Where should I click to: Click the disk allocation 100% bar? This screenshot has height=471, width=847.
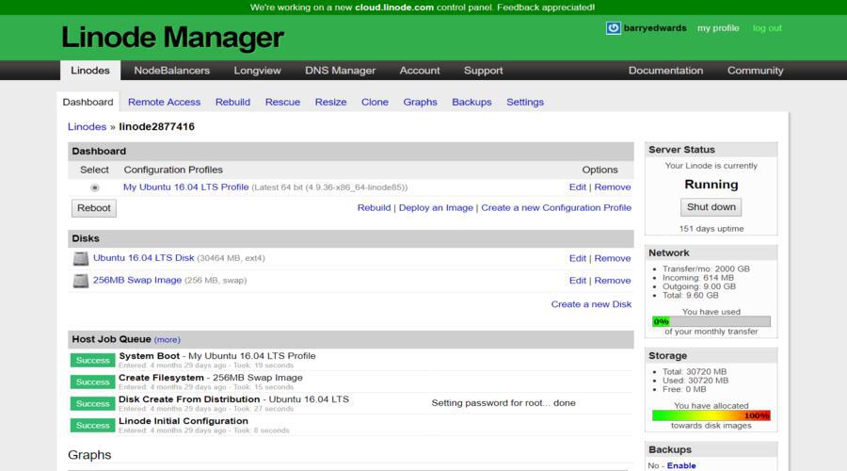click(x=711, y=415)
